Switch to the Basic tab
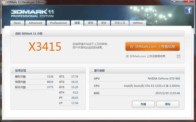 click(17, 23)
